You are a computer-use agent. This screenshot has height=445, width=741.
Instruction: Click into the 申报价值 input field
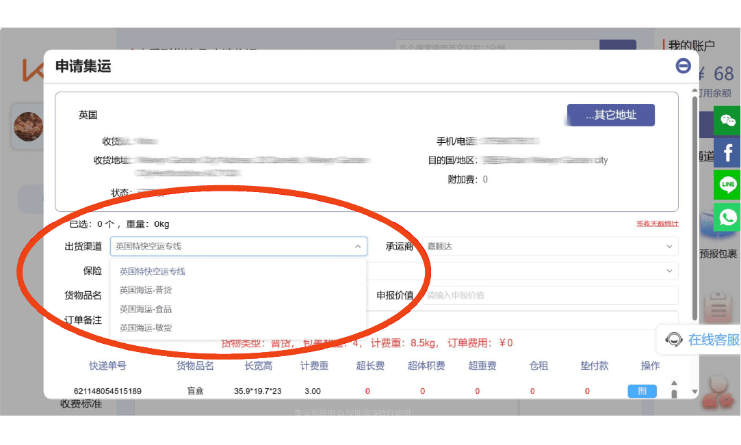click(x=549, y=295)
